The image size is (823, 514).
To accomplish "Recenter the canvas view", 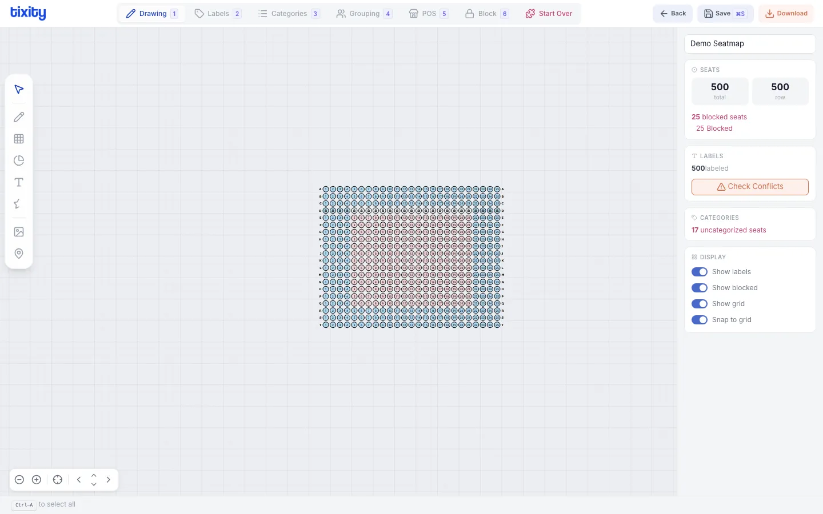I will tap(57, 480).
